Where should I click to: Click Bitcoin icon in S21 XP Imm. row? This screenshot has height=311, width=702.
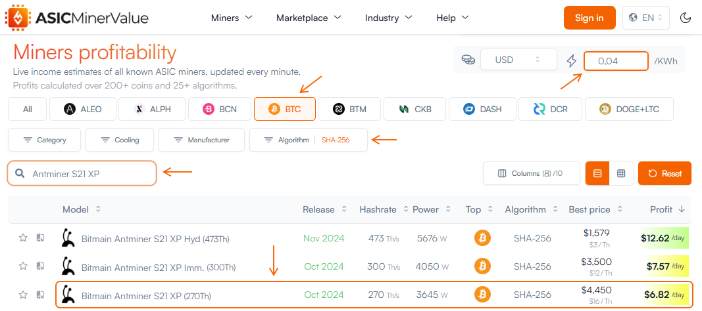tap(483, 266)
